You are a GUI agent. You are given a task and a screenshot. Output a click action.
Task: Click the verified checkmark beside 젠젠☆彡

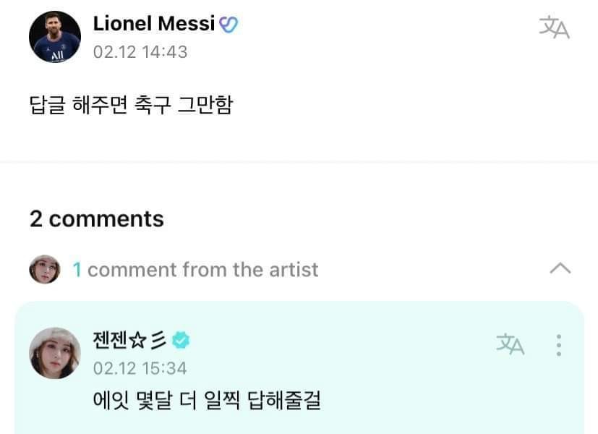(x=180, y=340)
